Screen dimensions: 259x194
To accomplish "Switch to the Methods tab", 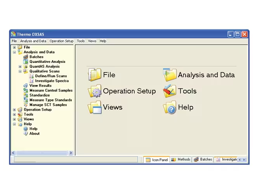I will (x=181, y=159).
